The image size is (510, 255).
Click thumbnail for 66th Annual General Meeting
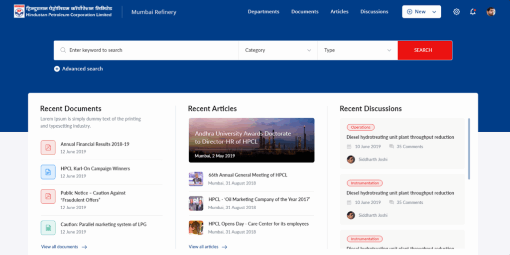pyautogui.click(x=196, y=179)
